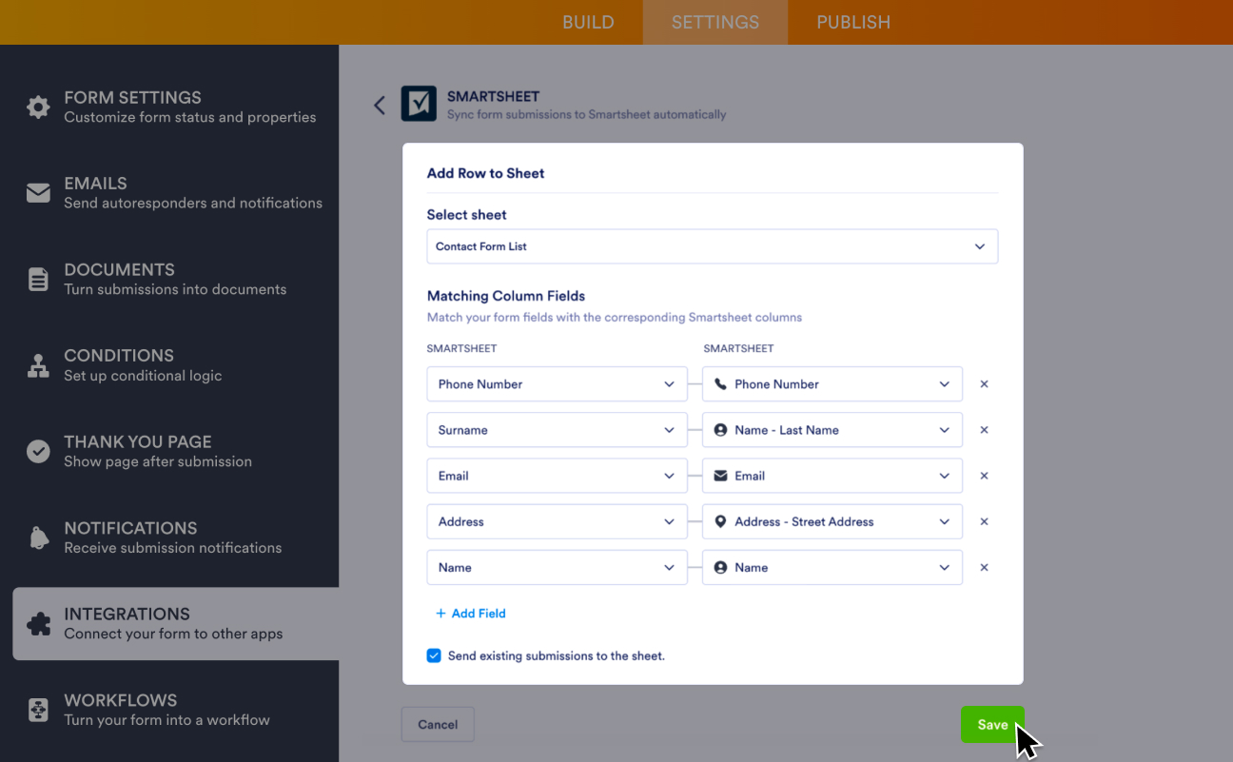Select the Integrations puzzle piece icon
This screenshot has height=762, width=1233.
tap(38, 624)
